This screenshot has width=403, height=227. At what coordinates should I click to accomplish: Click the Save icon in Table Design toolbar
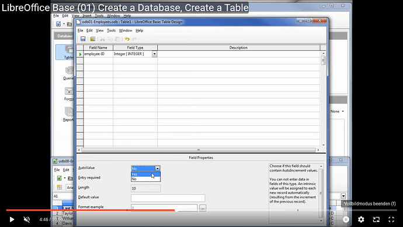coord(83,39)
